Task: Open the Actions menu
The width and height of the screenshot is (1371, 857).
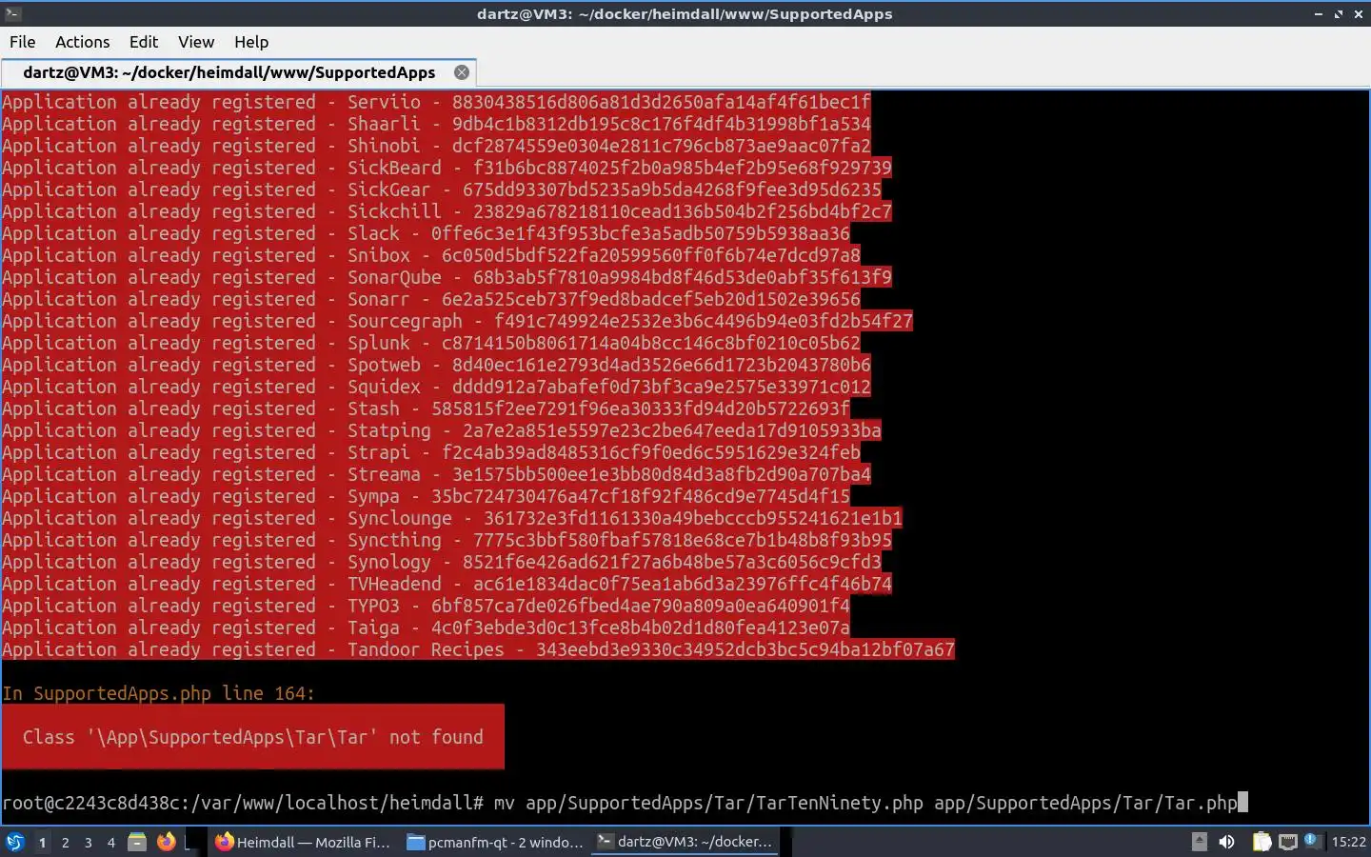Action: (82, 42)
